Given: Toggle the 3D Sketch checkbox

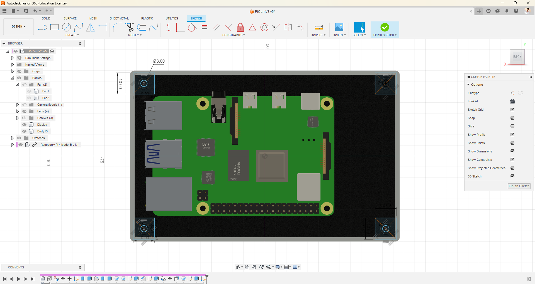Looking at the screenshot, I should (512, 176).
